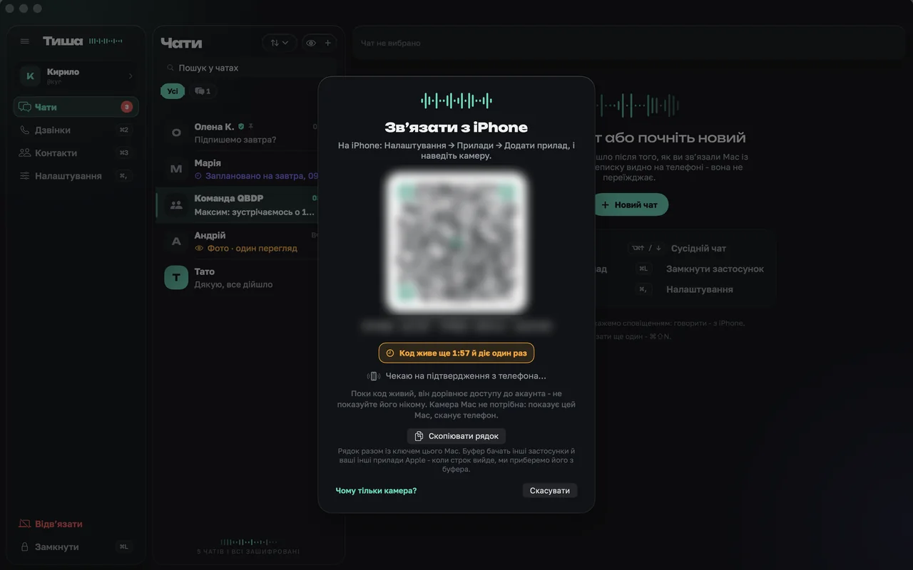This screenshot has width=913, height=570.
Task: Click the clock icon in code timer badge
Action: click(390, 353)
